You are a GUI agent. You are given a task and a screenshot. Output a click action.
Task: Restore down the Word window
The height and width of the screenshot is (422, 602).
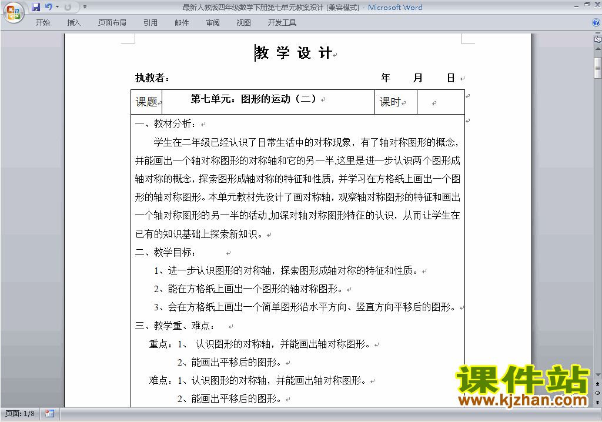point(587,5)
